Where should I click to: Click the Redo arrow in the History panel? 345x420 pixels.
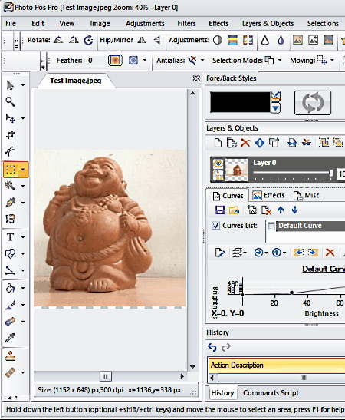(226, 347)
